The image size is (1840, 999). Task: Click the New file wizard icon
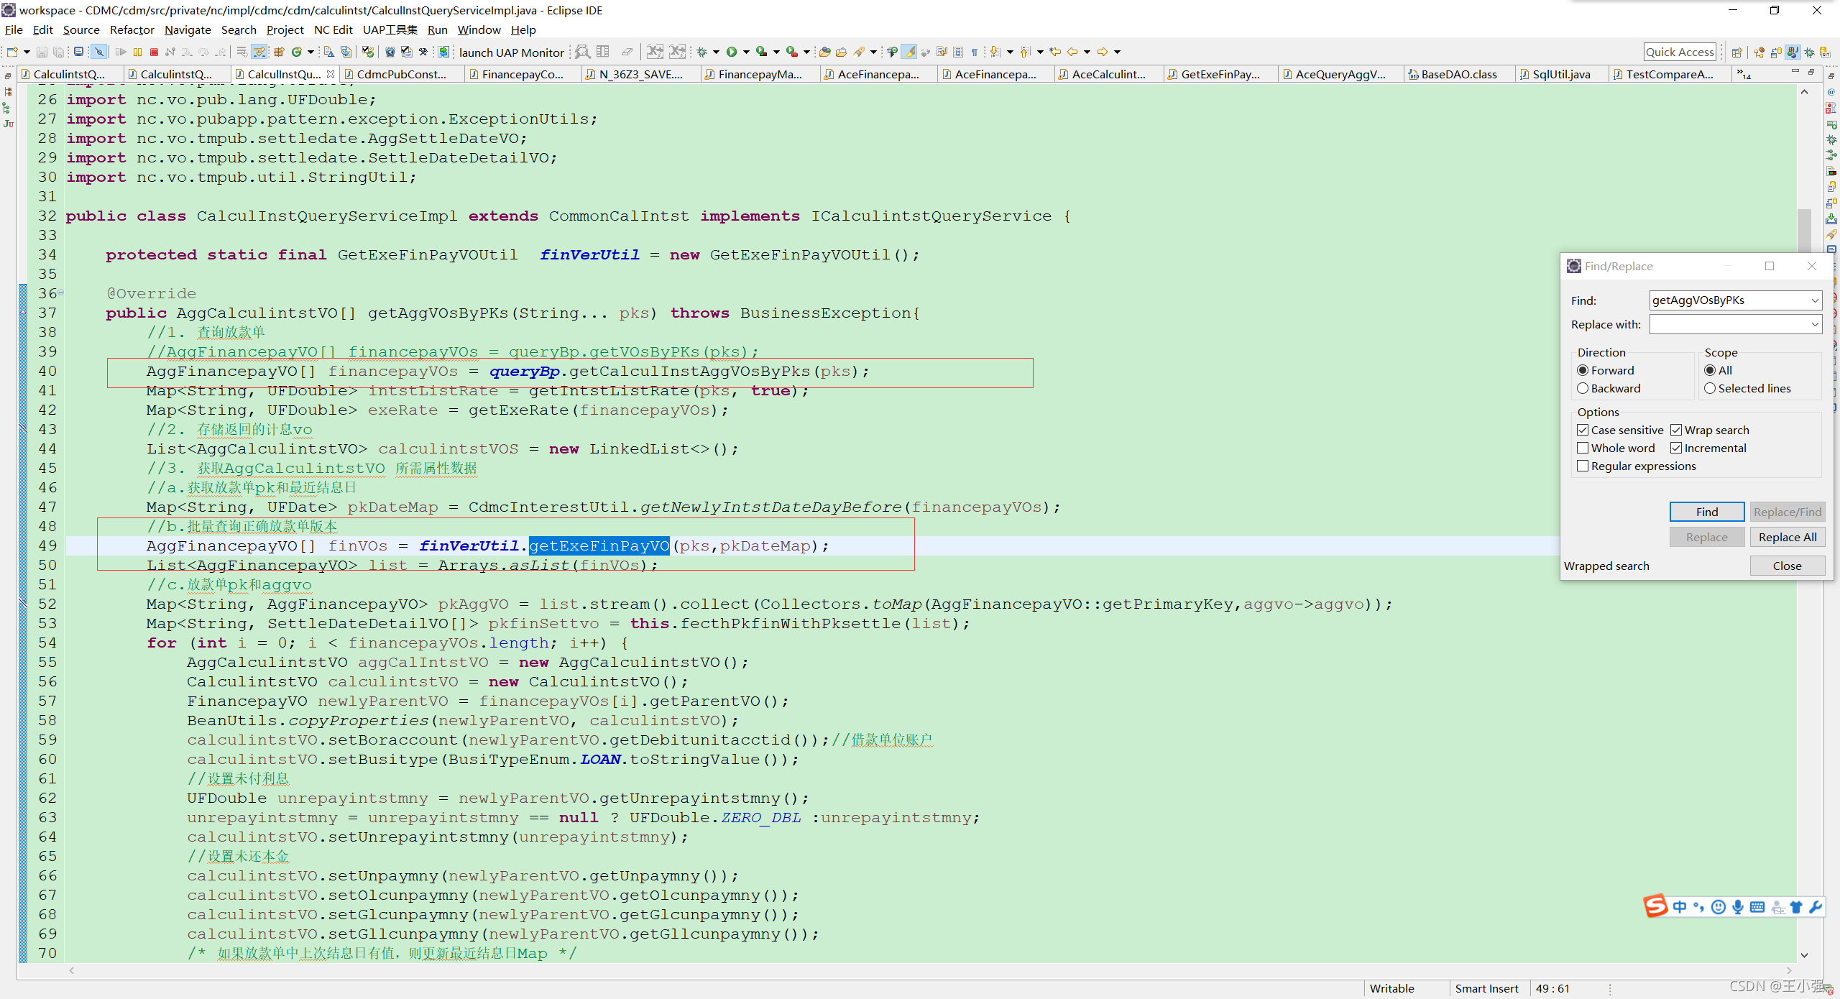point(12,52)
